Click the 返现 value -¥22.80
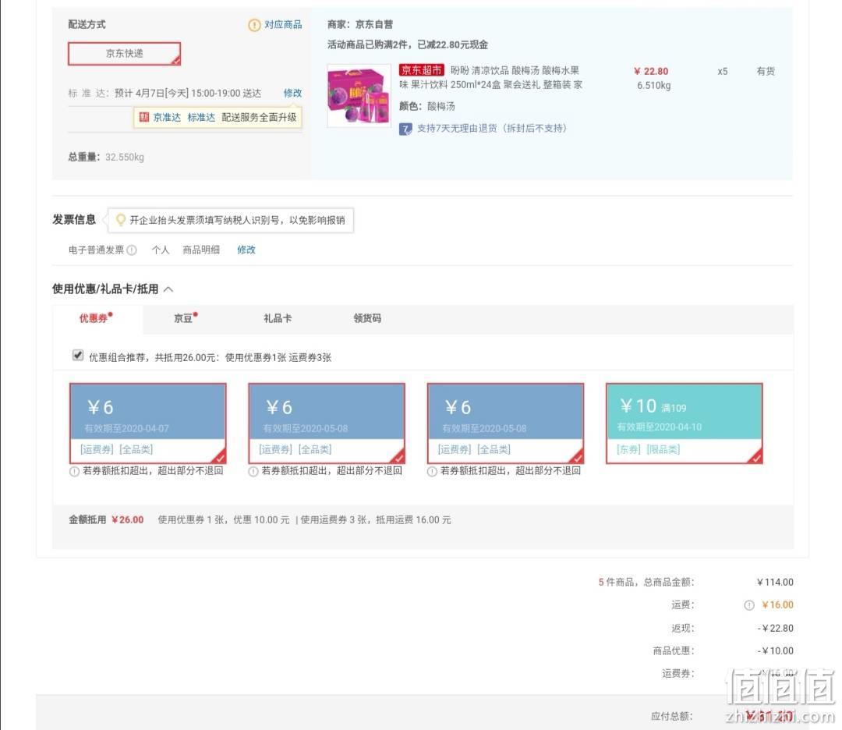This screenshot has width=842, height=730. pyautogui.click(x=776, y=628)
